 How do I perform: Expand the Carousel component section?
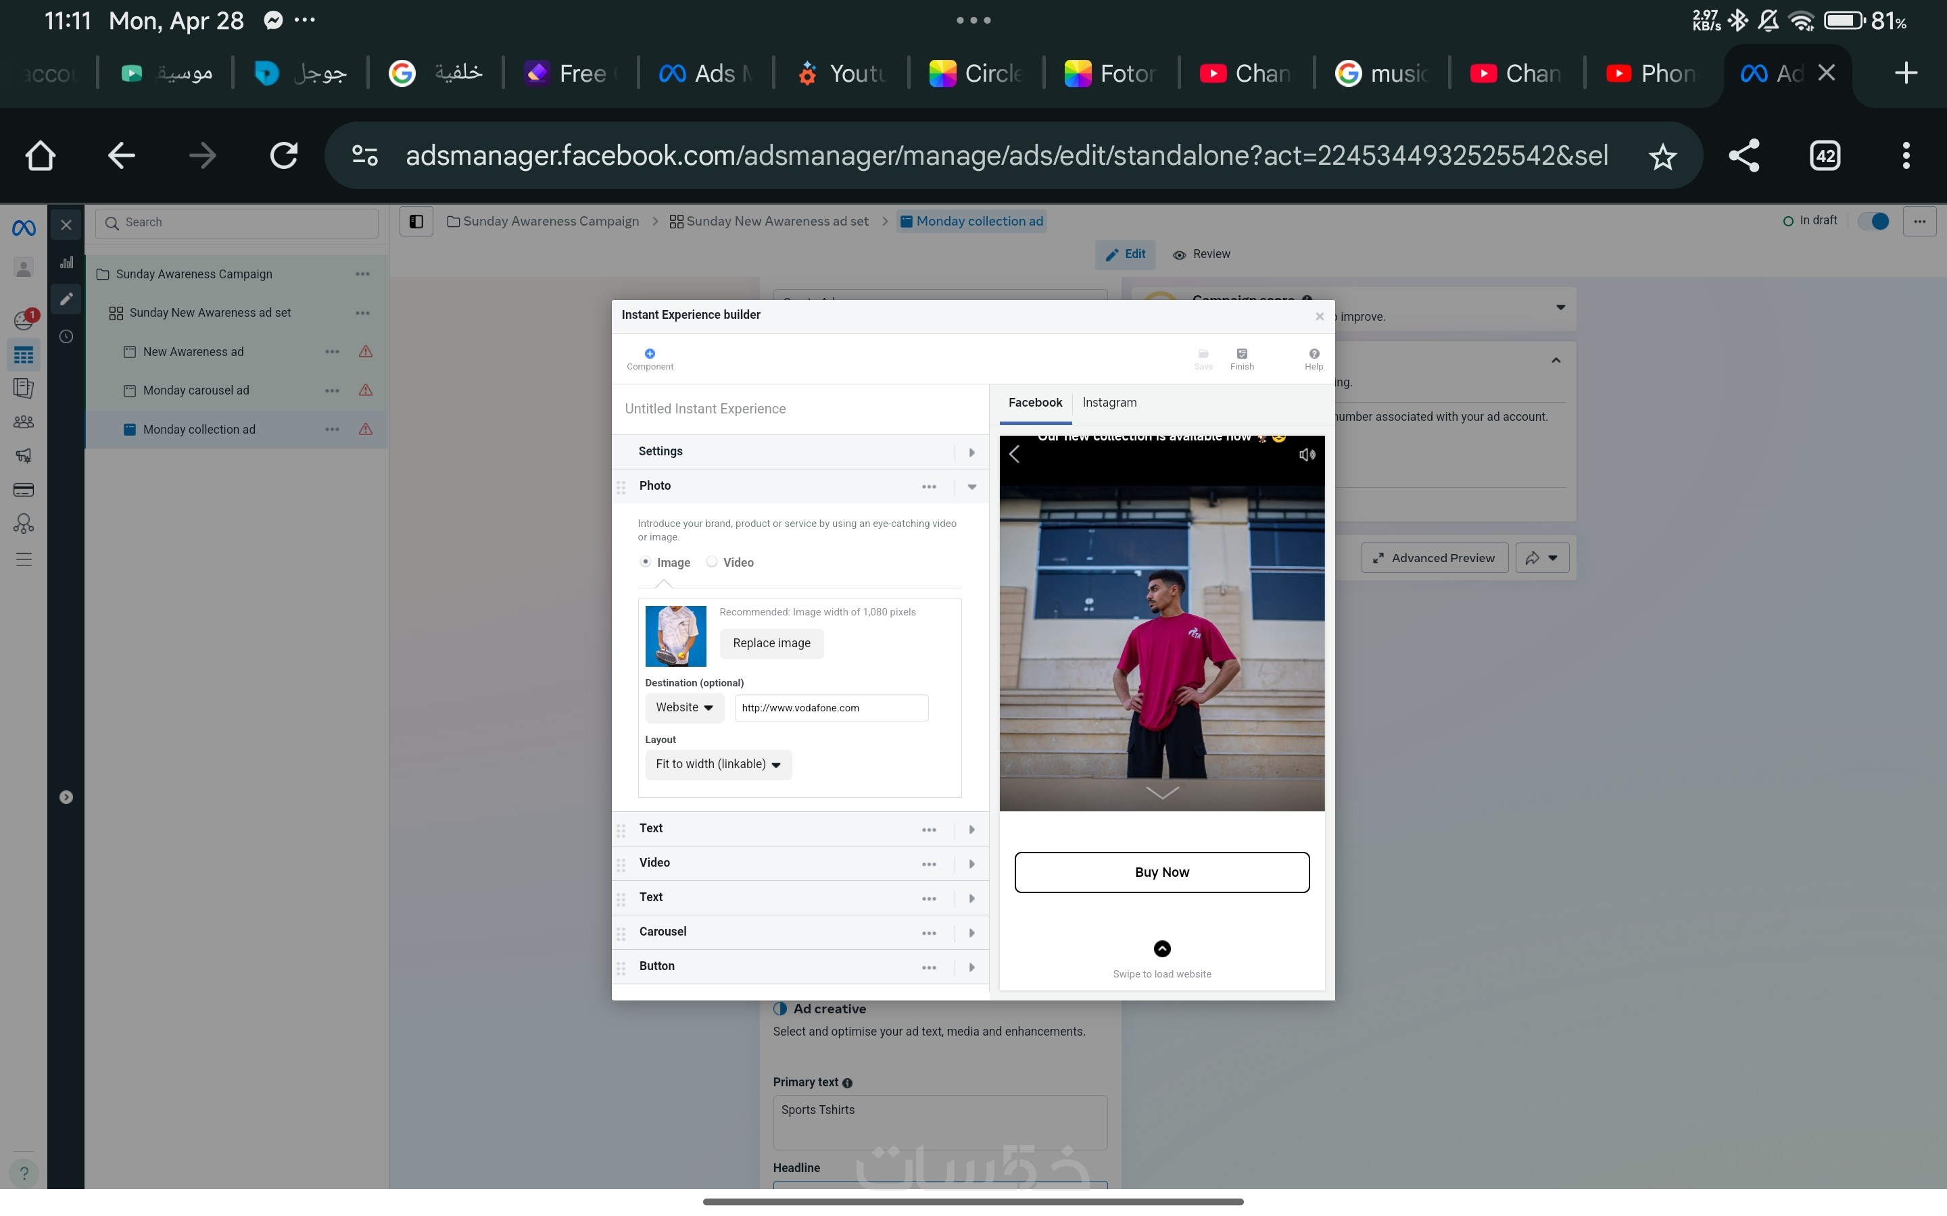coord(971,933)
